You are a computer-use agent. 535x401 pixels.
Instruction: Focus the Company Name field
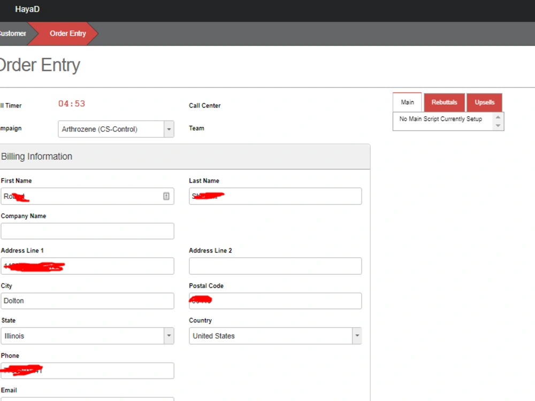point(87,231)
